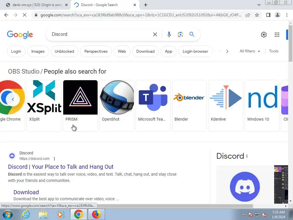Image resolution: width=293 pixels, height=220 pixels.
Task: Select the Web filter chip
Action: 122,51
